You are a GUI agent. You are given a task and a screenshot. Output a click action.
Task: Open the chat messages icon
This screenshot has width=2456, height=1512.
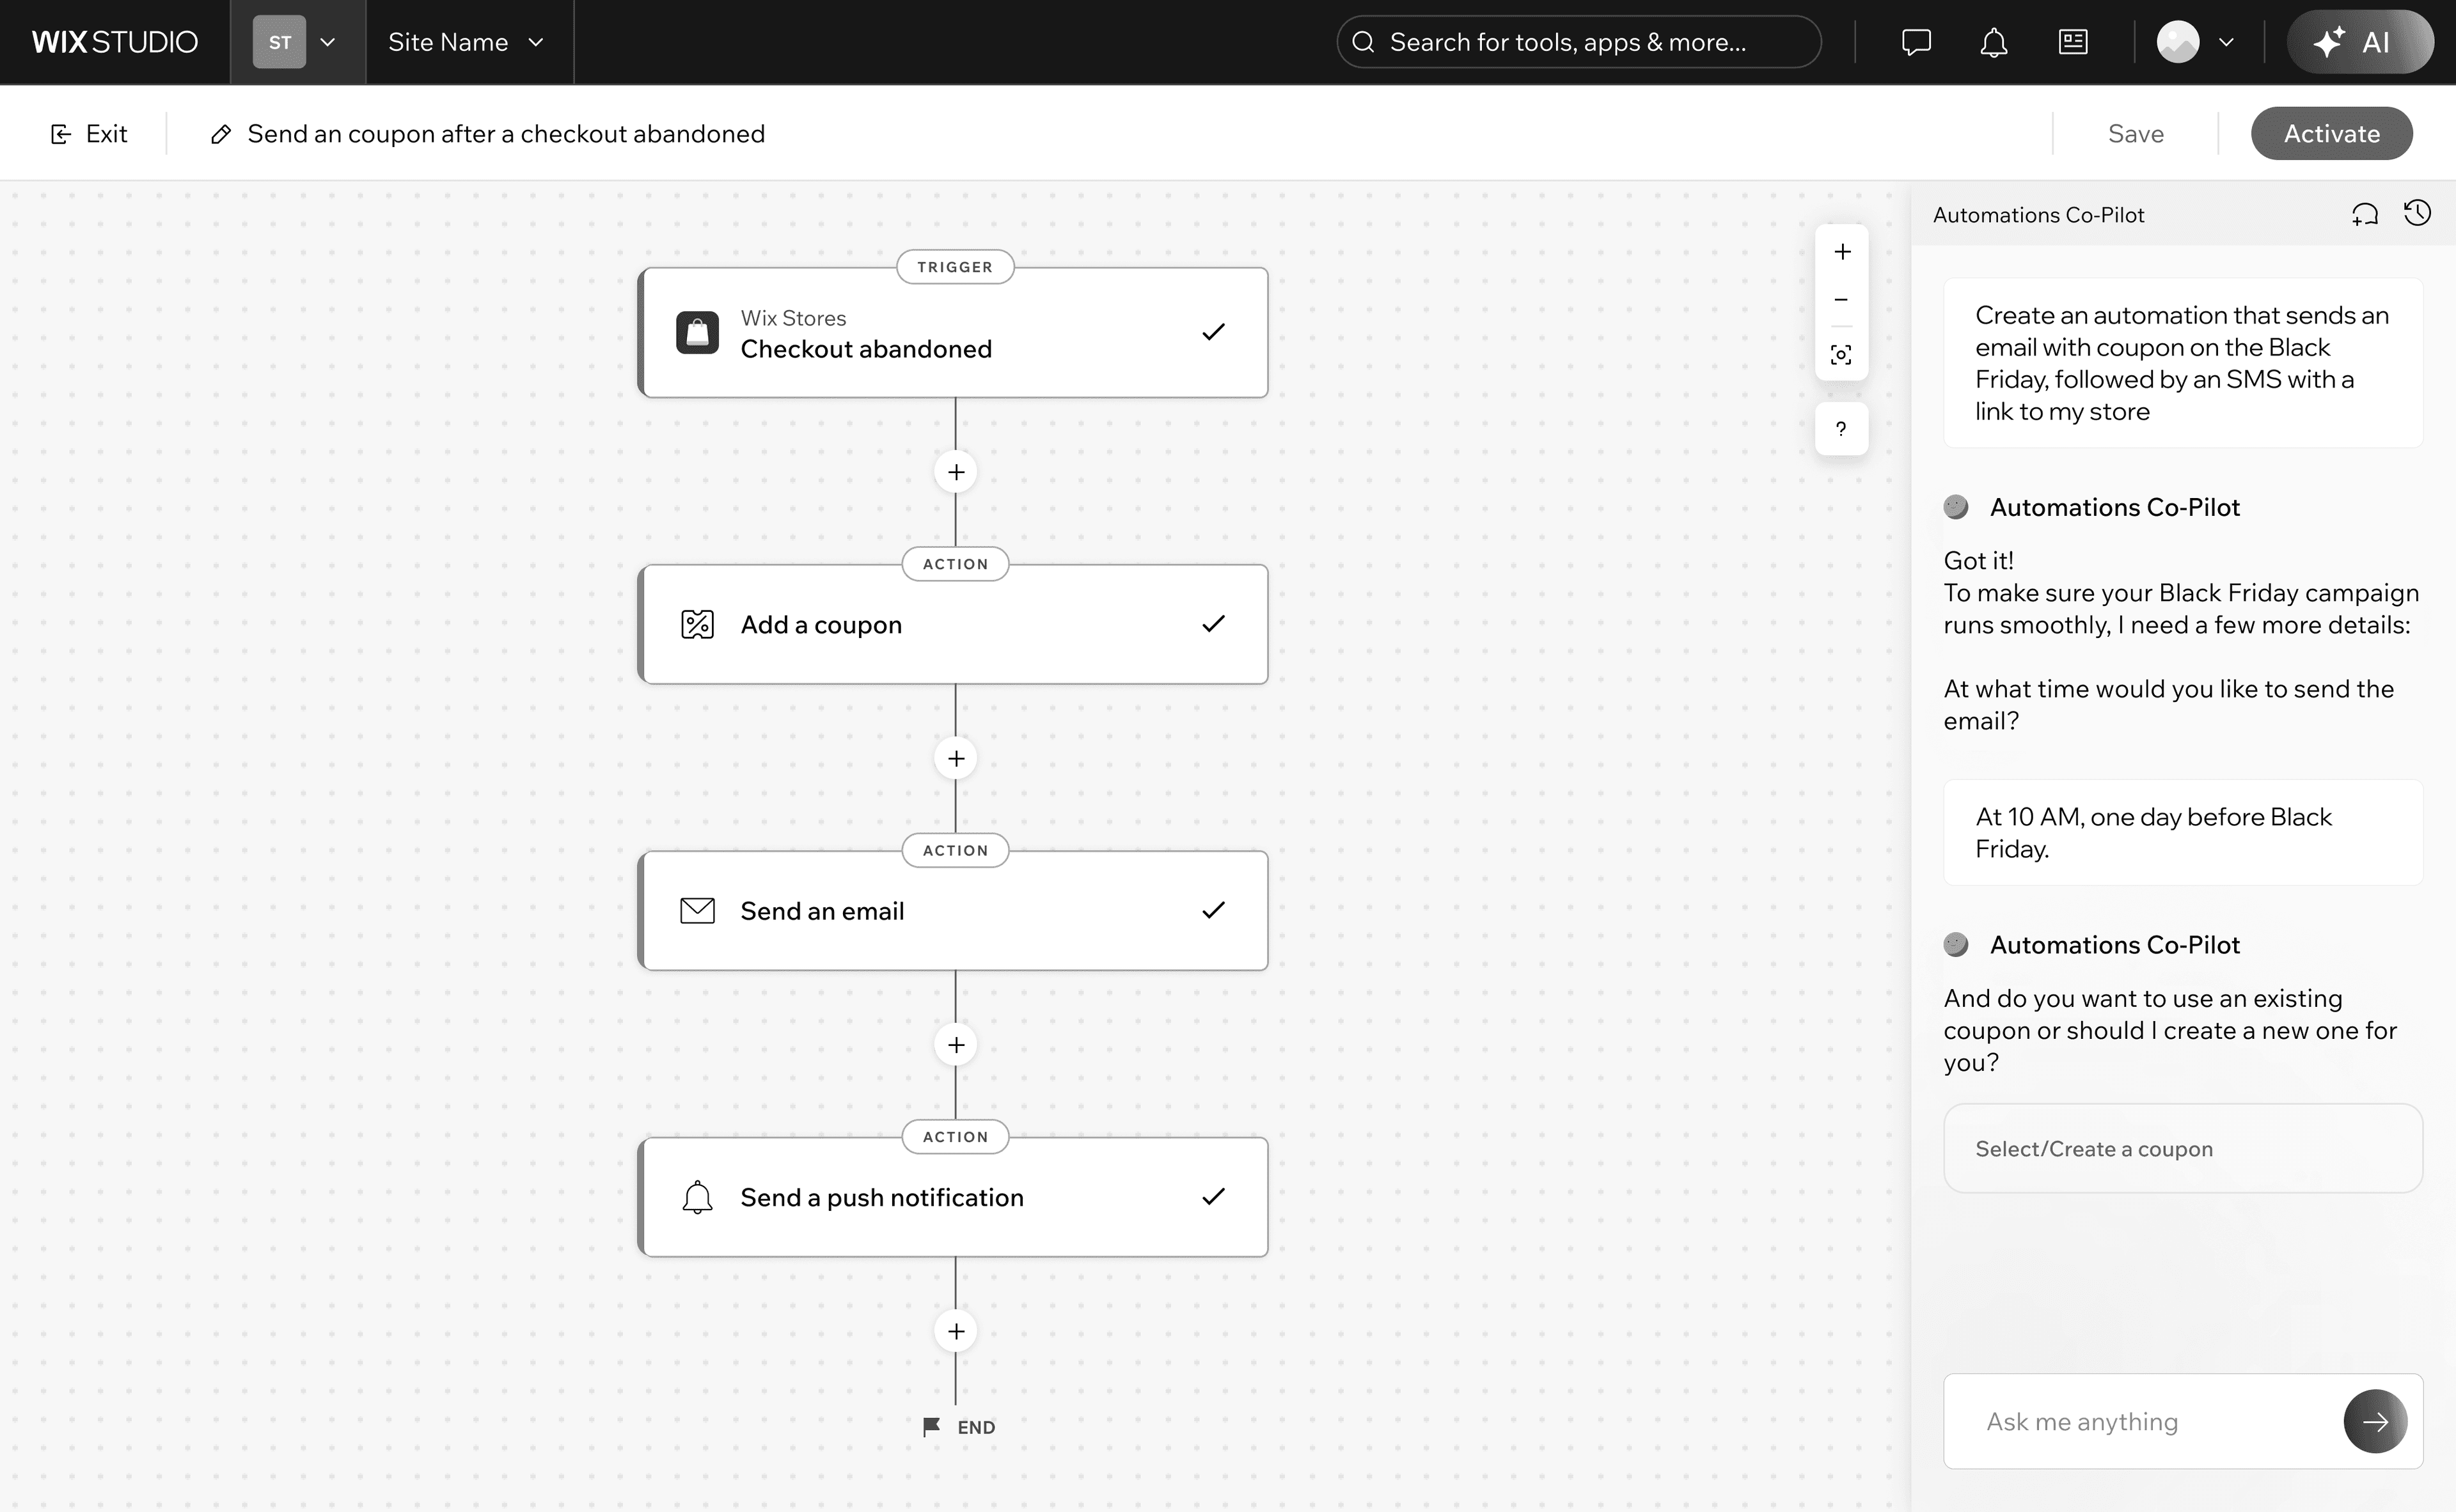coord(1916,42)
